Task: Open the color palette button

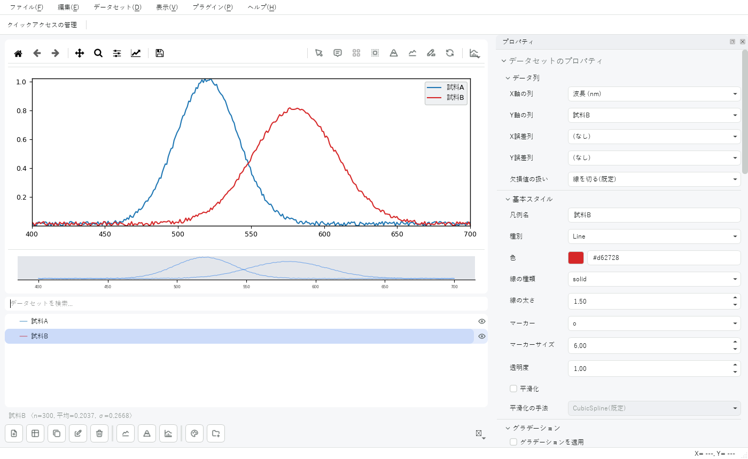Action: click(x=194, y=433)
